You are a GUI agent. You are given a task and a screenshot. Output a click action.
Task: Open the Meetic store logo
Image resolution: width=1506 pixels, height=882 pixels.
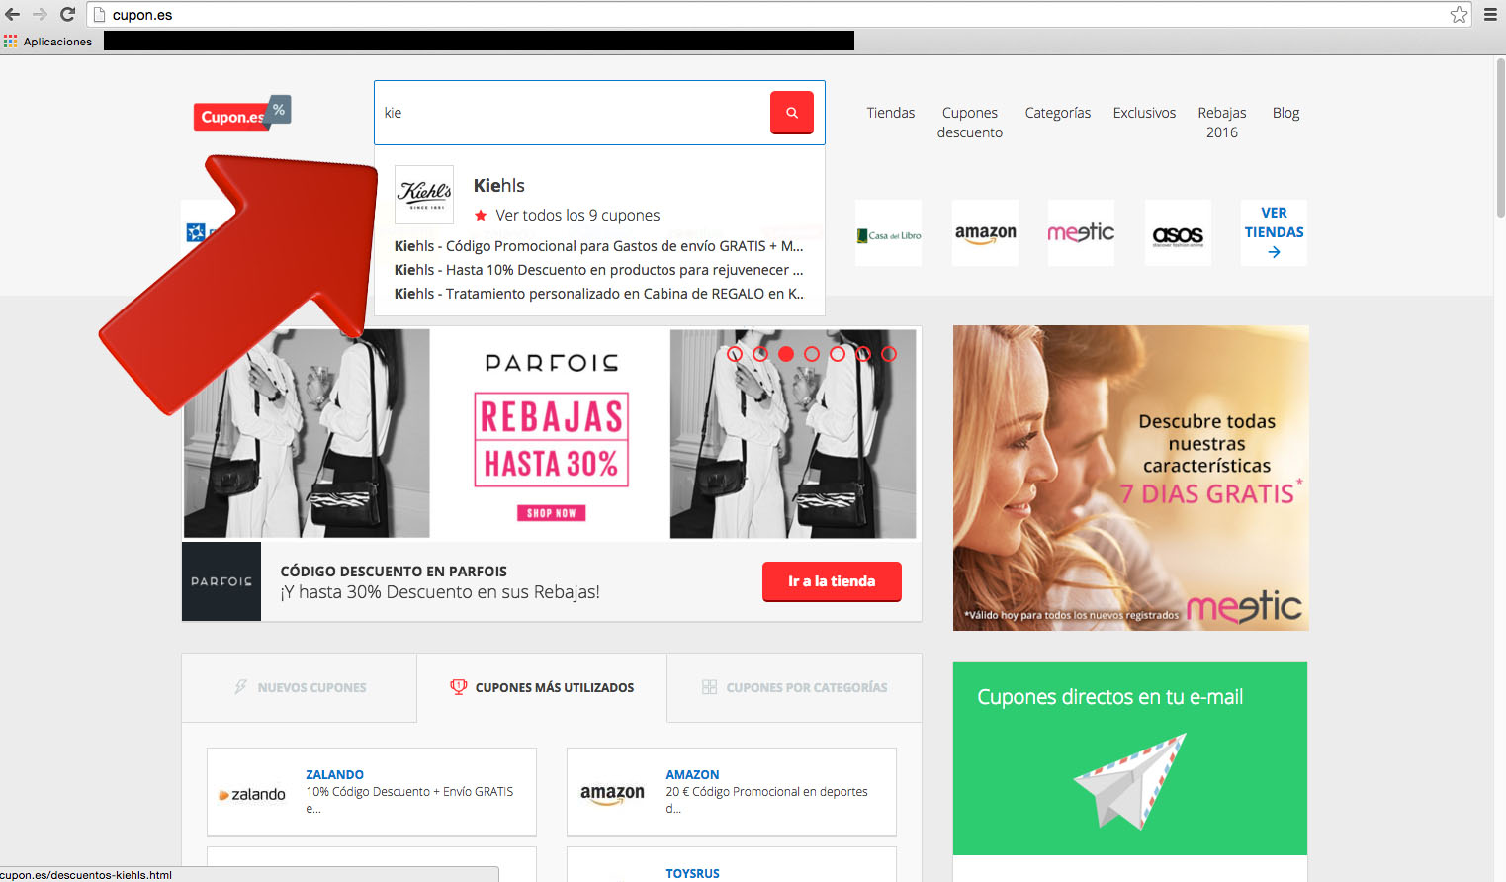pos(1081,233)
